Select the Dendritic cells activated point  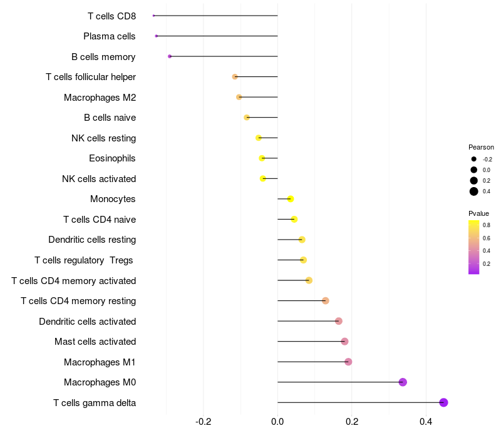(339, 321)
